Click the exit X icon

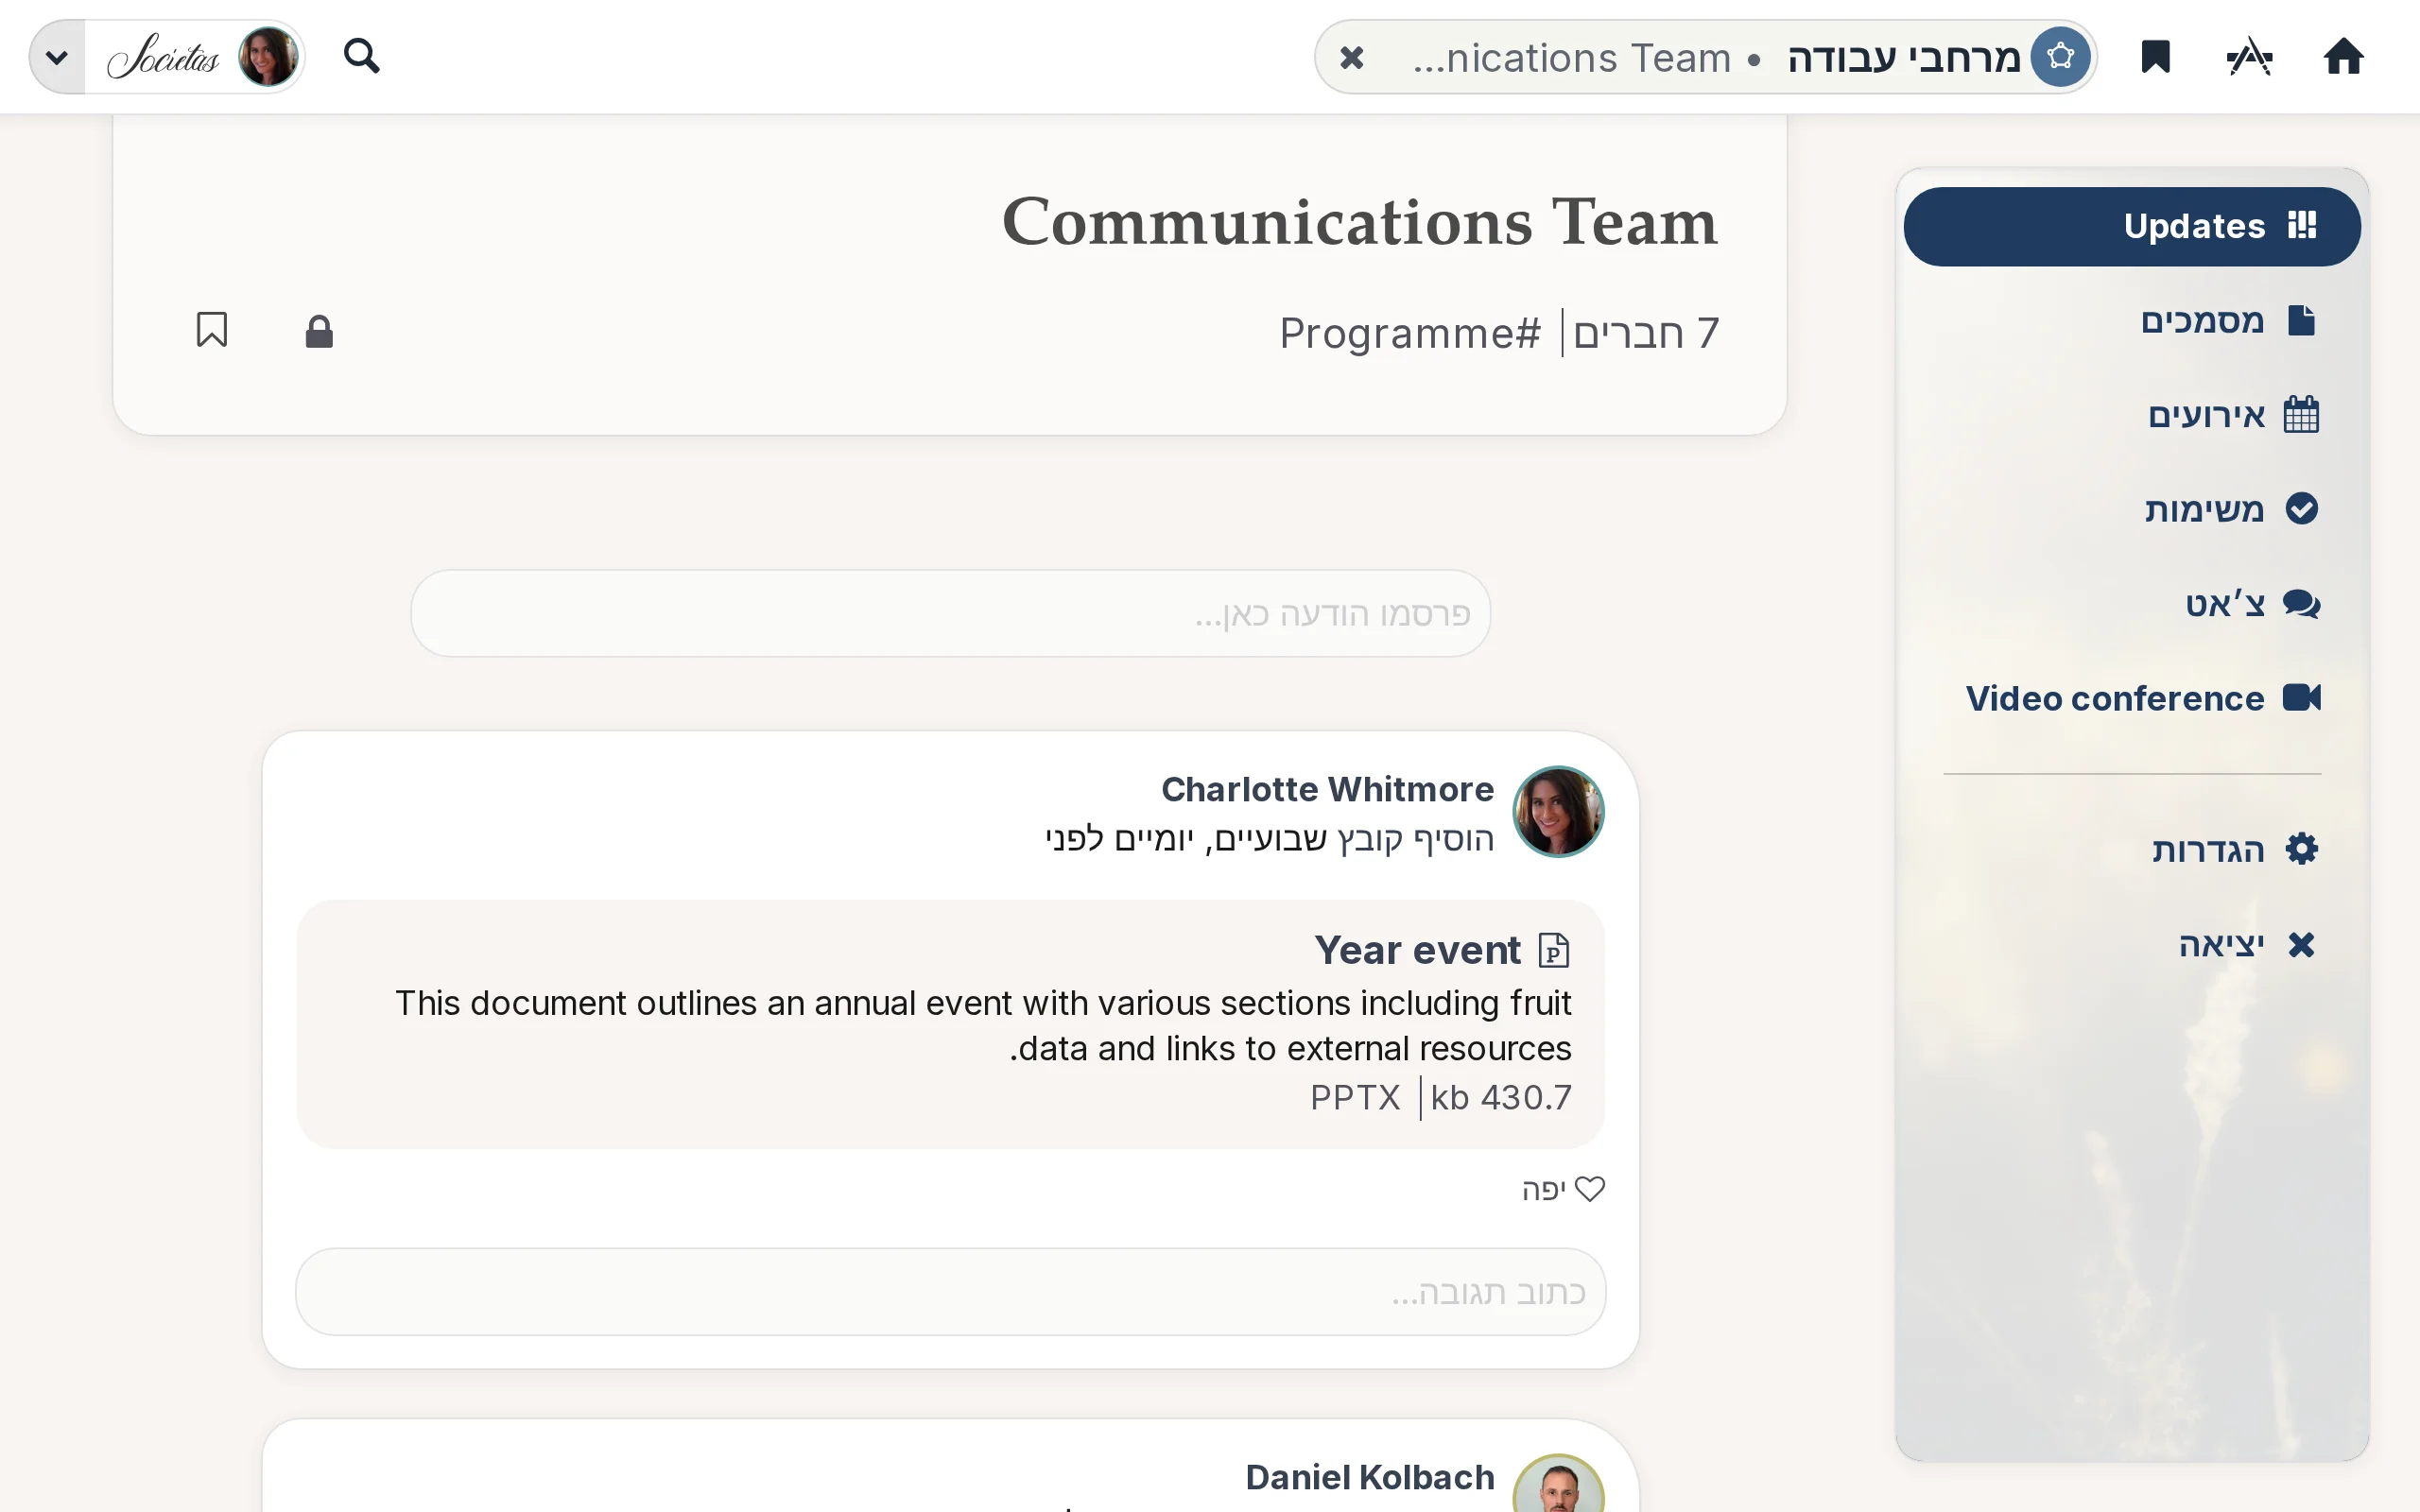(x=2302, y=944)
